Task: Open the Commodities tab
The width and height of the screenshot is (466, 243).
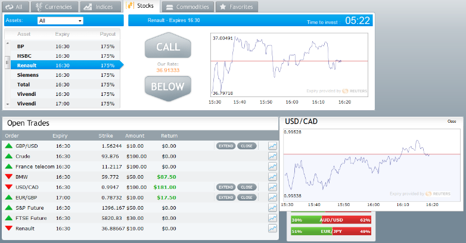Action: click(x=188, y=7)
